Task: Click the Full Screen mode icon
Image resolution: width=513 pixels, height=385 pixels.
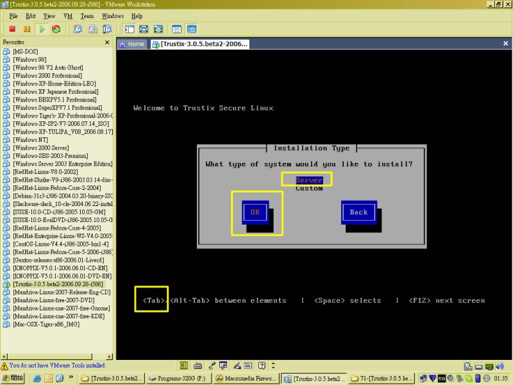Action: [158, 29]
